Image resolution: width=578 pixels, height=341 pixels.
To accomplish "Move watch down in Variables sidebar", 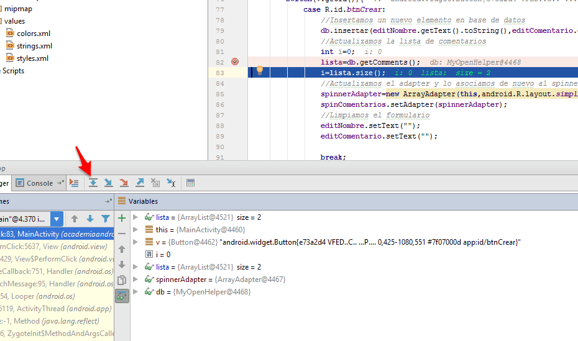I will [x=122, y=265].
